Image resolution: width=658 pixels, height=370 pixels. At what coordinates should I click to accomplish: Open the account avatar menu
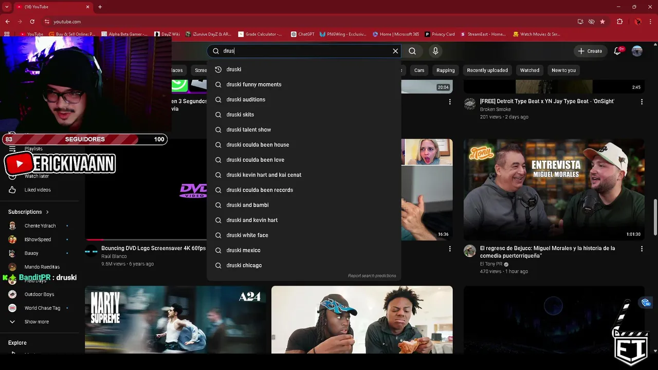coord(637,51)
